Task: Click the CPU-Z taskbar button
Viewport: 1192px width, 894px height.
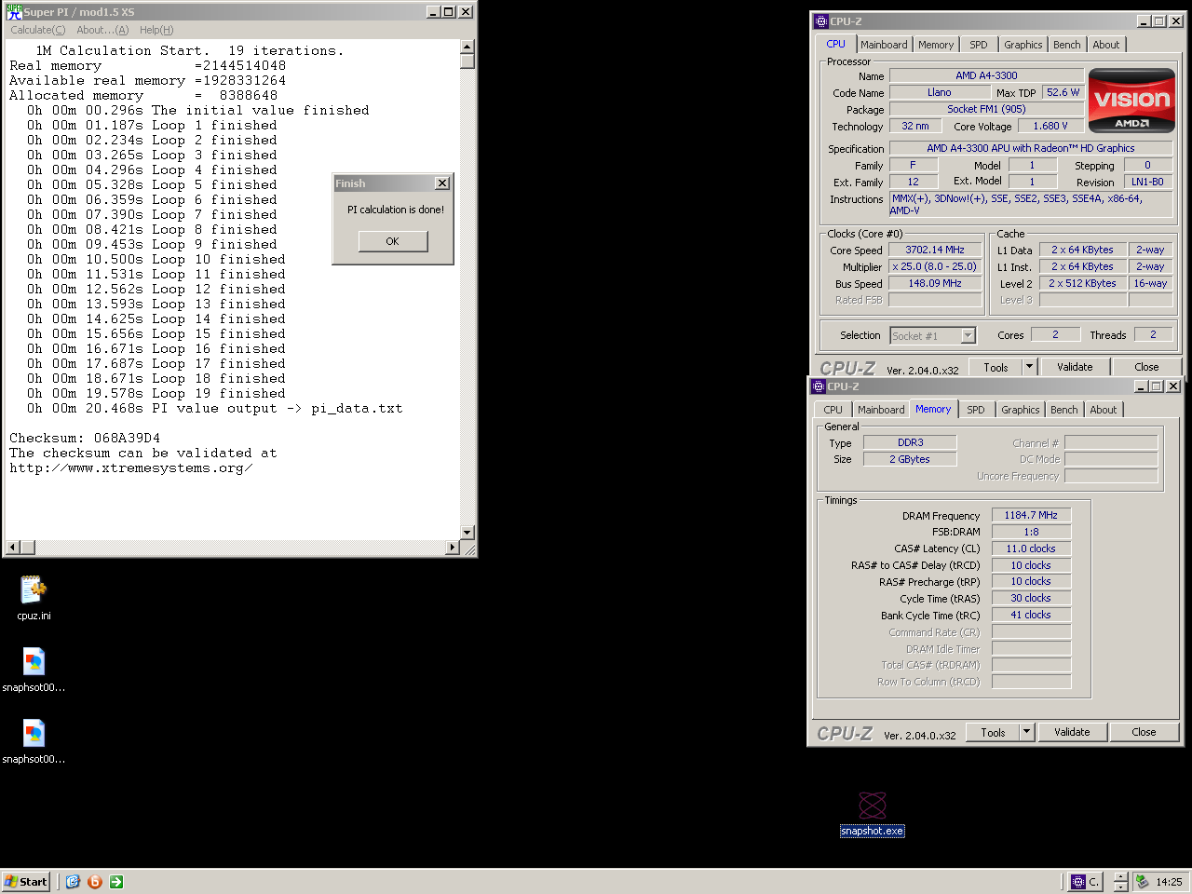Action: (x=1085, y=882)
